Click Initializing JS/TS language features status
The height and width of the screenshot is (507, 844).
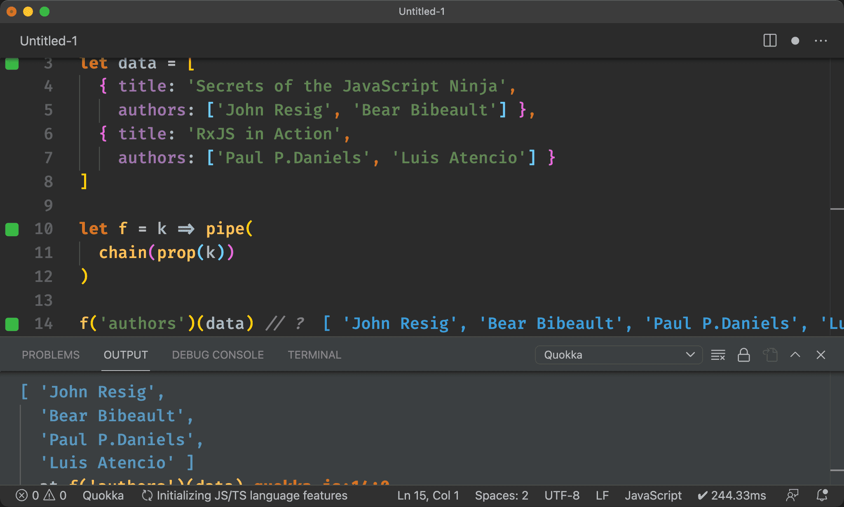click(244, 495)
